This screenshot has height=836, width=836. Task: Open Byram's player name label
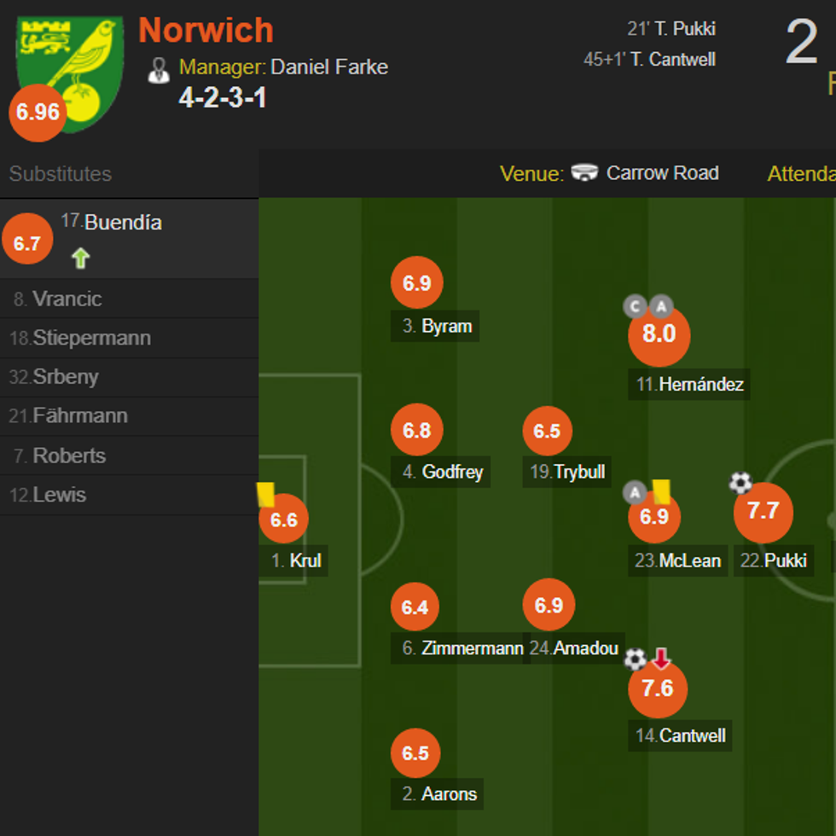[x=446, y=327]
